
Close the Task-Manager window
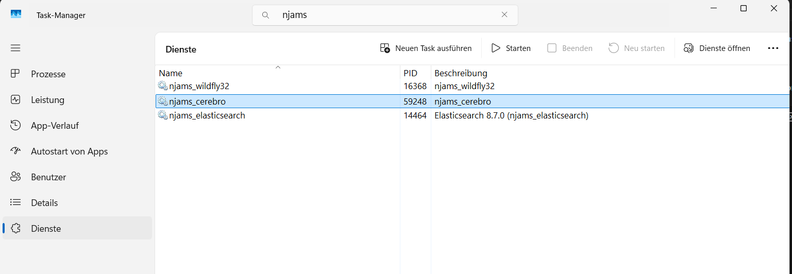point(774,8)
